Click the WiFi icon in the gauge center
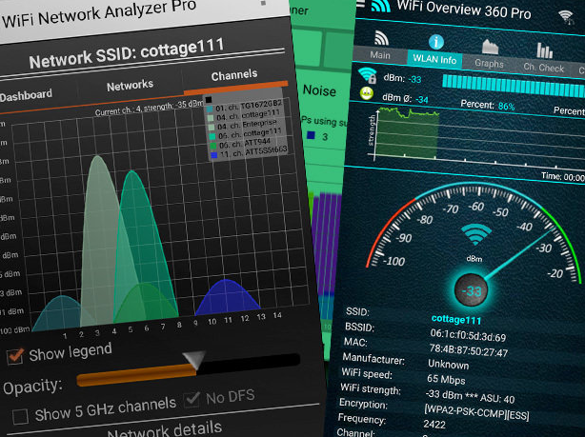Screen dimensions: 585x437 click(x=476, y=234)
